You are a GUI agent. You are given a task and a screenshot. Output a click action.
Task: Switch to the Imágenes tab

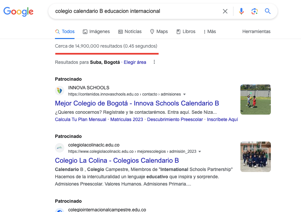(96, 32)
